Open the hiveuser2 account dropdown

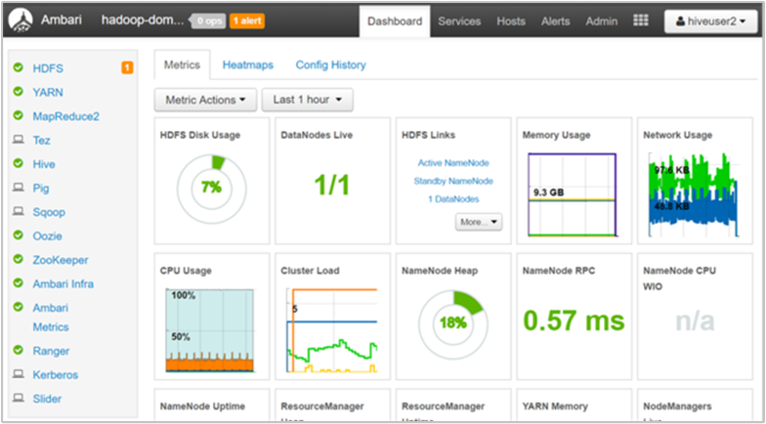click(710, 21)
